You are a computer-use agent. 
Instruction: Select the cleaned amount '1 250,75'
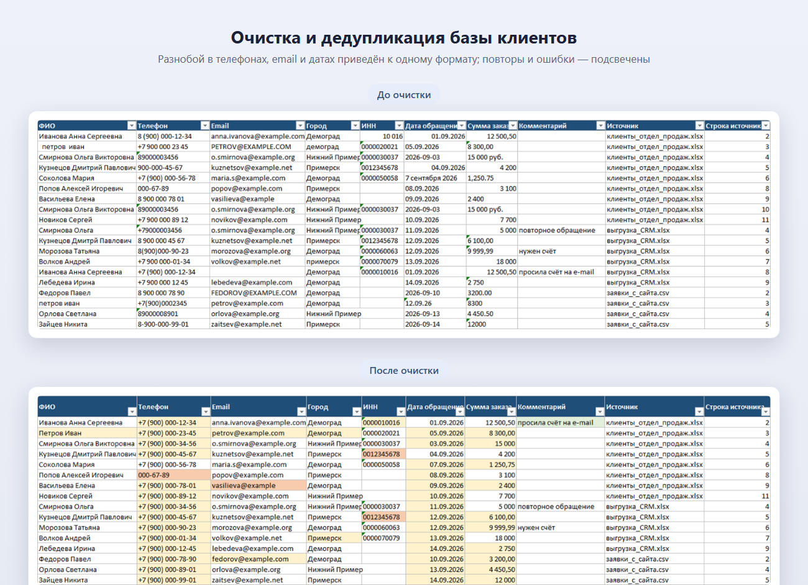(x=491, y=465)
